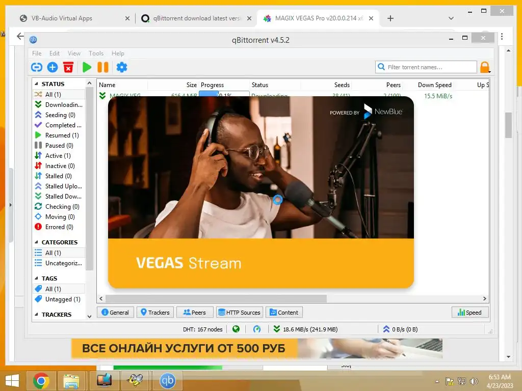Select Stalled Uploading status filter

point(59,186)
